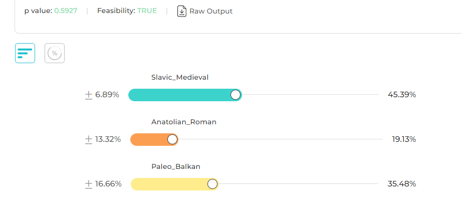Click the plus-minus symbol beside 16.66%
This screenshot has height=212, width=462.
pos(89,184)
